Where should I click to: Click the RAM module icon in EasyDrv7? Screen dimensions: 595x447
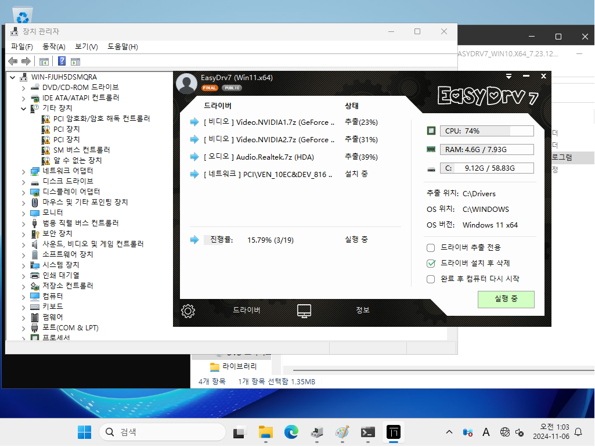(431, 150)
